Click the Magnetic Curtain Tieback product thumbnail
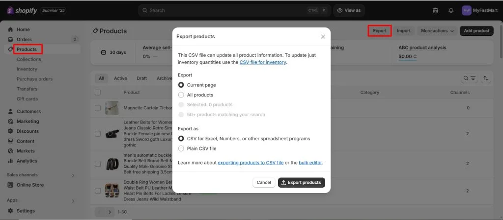This screenshot has width=503, height=220. click(x=112, y=108)
